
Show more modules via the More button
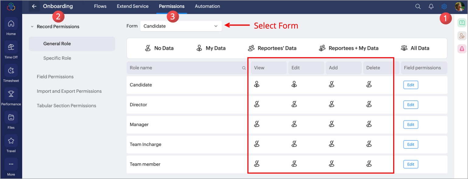[x=11, y=164]
